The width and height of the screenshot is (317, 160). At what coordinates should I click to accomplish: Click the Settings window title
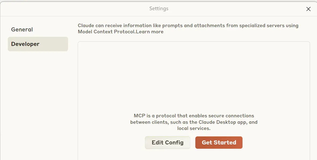click(159, 9)
